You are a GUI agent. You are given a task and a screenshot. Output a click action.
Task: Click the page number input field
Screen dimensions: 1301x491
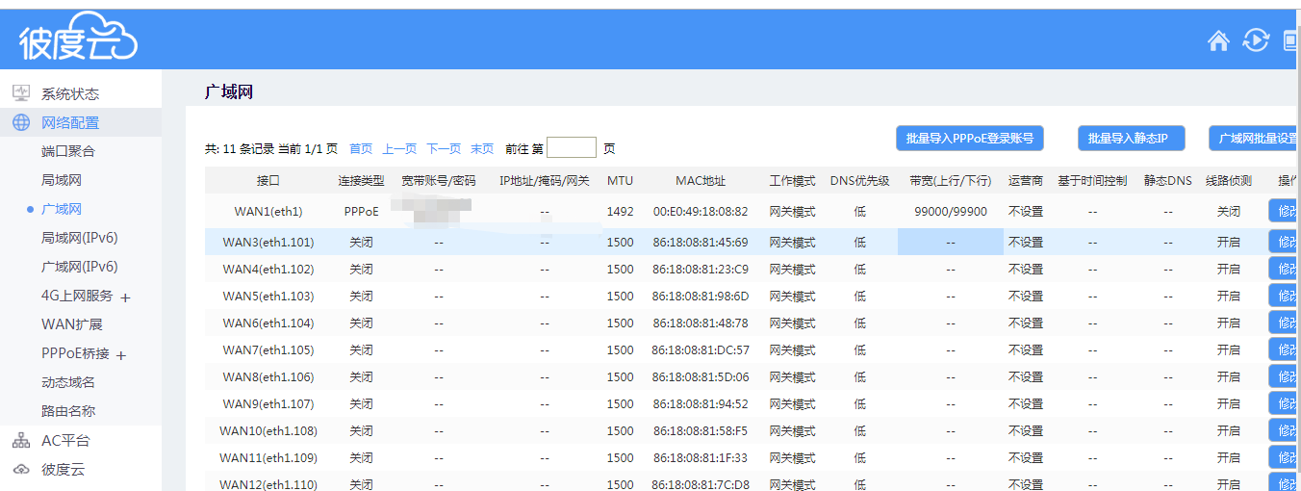[x=572, y=148]
